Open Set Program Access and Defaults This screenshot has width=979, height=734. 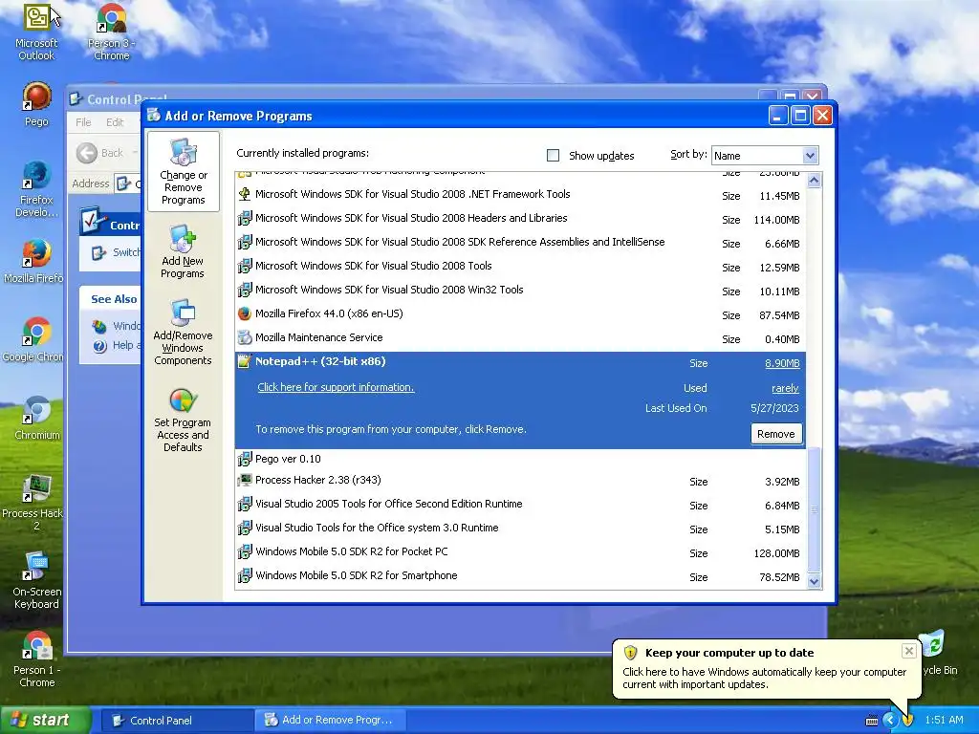pos(183,421)
